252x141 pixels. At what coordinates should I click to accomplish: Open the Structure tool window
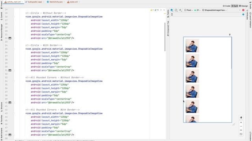pyautogui.click(x=2, y=107)
